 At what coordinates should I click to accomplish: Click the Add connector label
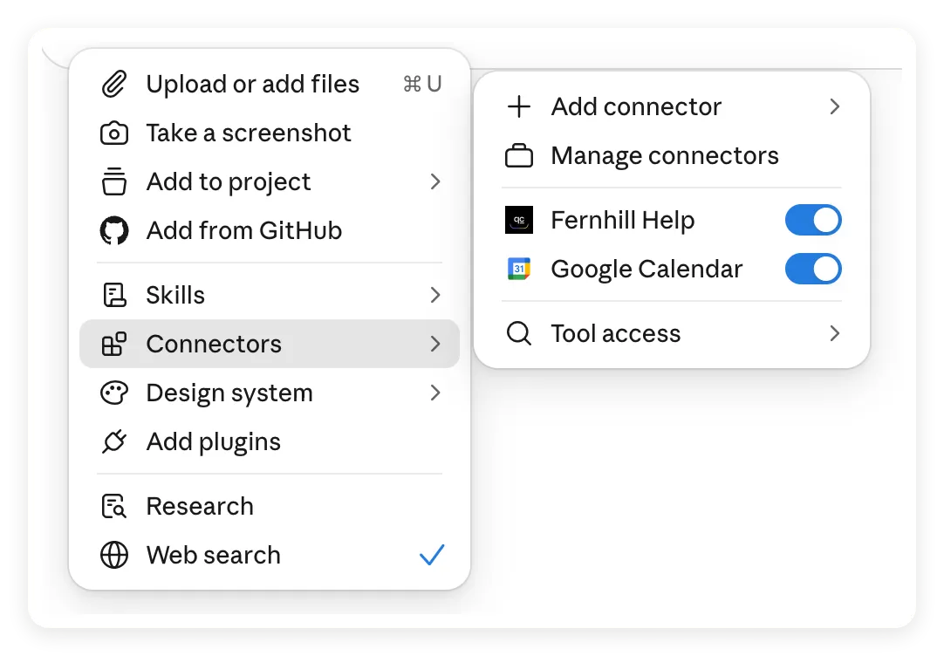[x=636, y=106]
